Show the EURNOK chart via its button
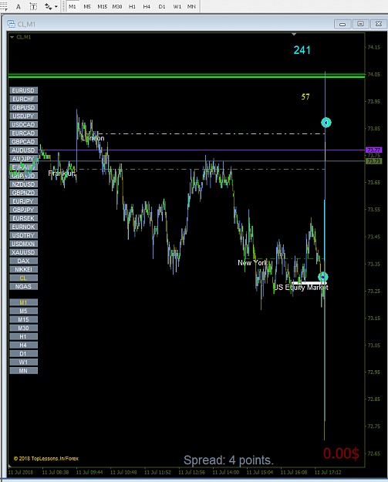Screen dimensions: 388x482 [23, 227]
